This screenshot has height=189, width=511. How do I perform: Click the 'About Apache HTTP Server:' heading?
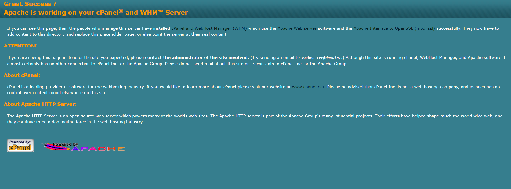point(40,104)
